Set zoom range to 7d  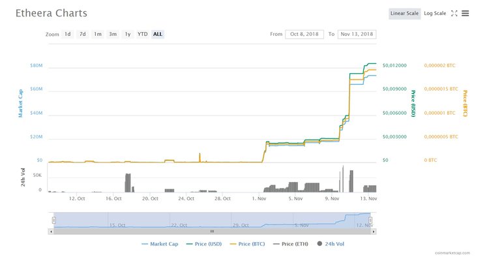click(82, 34)
